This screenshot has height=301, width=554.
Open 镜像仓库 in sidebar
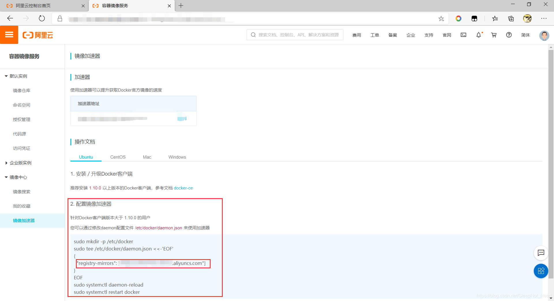coord(22,91)
